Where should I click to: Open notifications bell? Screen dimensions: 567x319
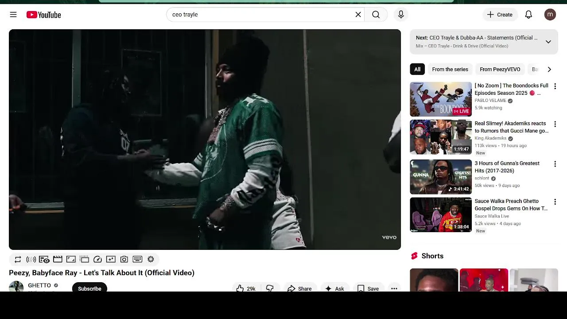click(x=528, y=15)
